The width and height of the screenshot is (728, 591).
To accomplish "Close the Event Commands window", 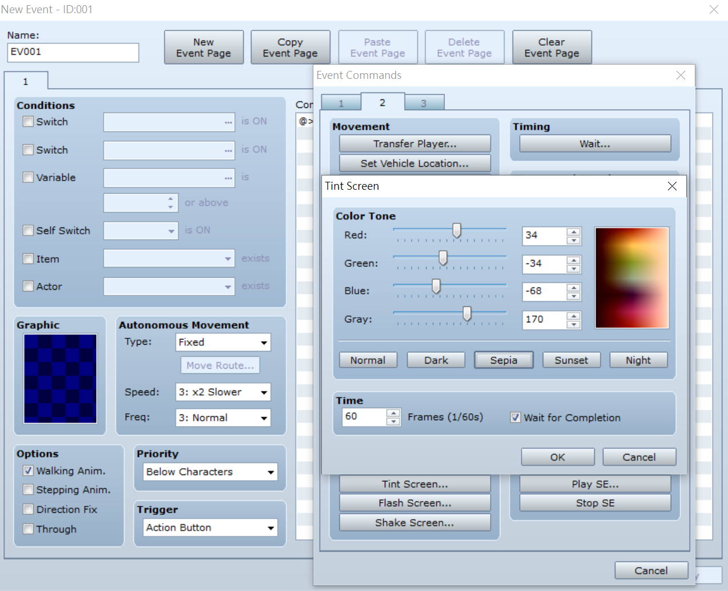I will click(x=681, y=75).
